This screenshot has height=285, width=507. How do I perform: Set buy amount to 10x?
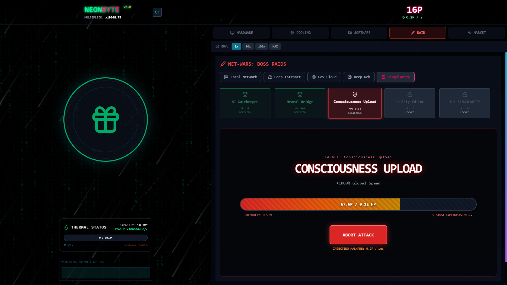tap(248, 46)
